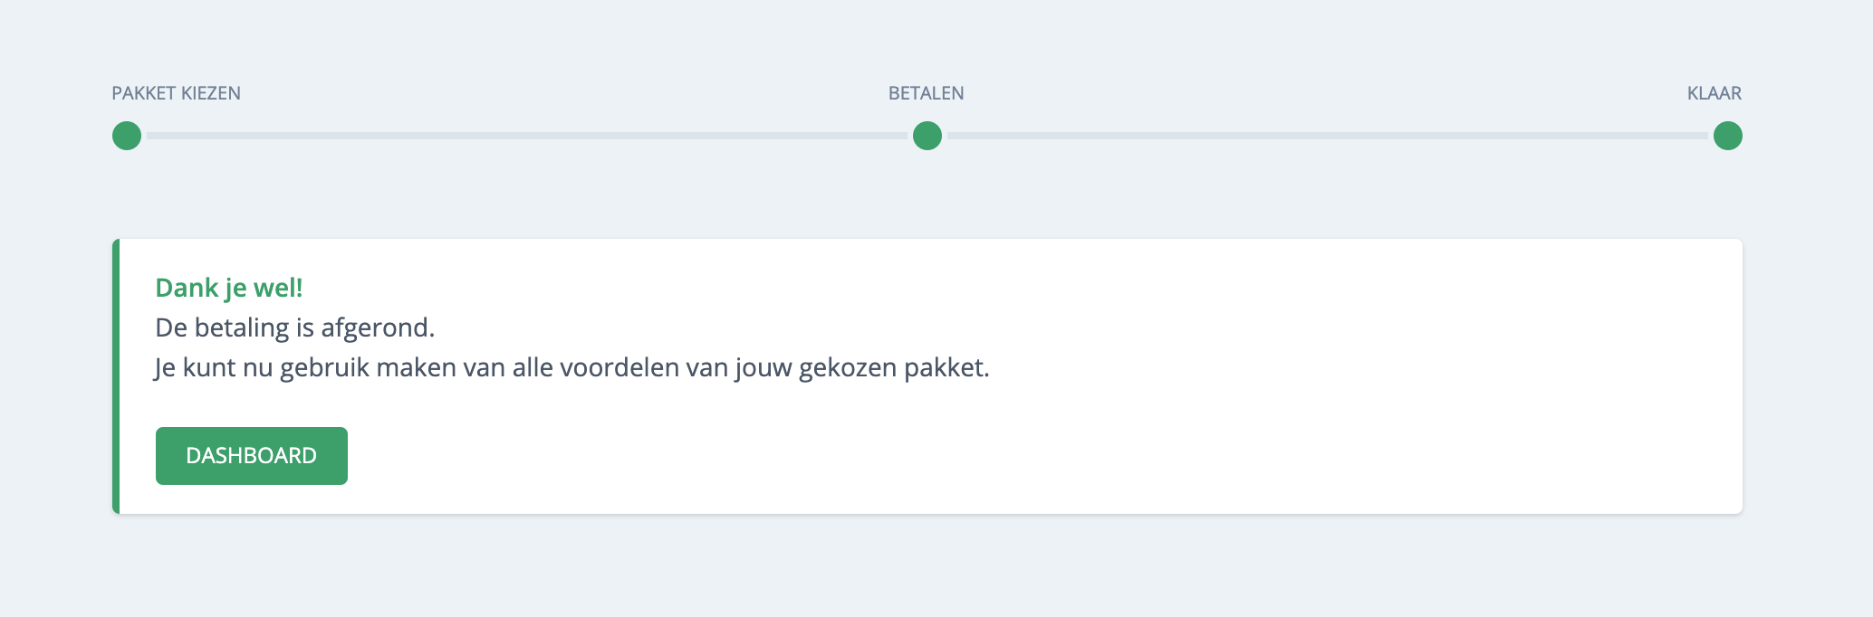This screenshot has width=1873, height=617.
Task: Select the KLAAR step label
Action: (x=1714, y=93)
